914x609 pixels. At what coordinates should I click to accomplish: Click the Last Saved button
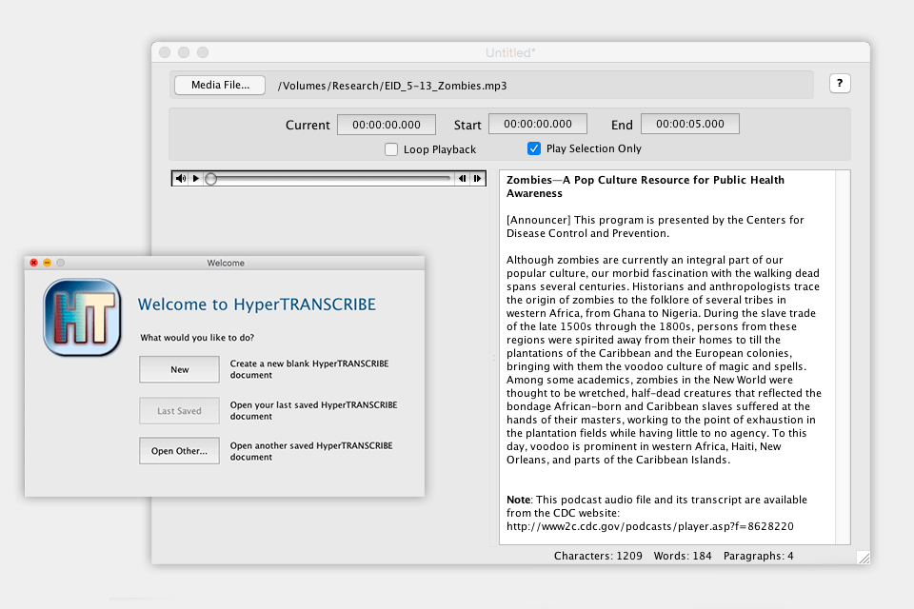(180, 411)
